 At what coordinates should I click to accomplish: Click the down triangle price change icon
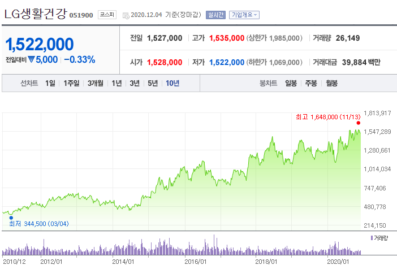tap(31, 59)
